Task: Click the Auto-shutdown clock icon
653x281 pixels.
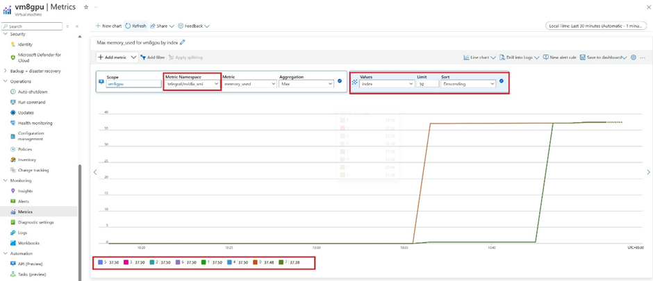Action: tap(13, 92)
